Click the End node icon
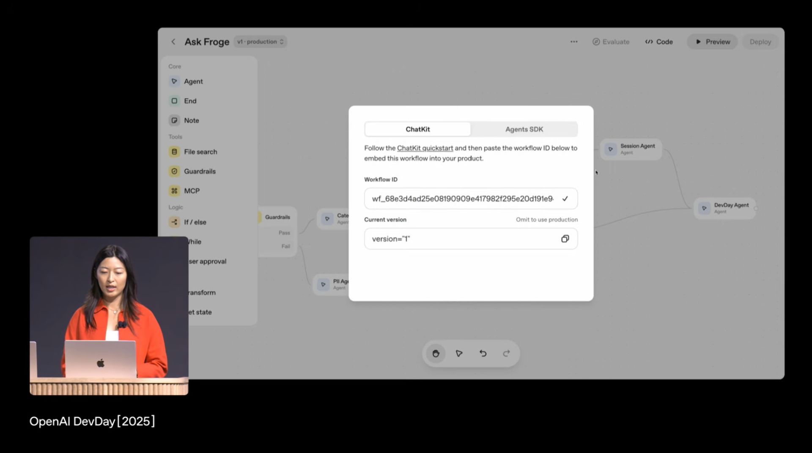The height and width of the screenshot is (453, 812). (x=174, y=101)
